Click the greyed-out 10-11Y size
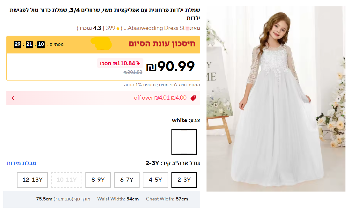Viewport: 348px width, 210px height. pos(67,180)
